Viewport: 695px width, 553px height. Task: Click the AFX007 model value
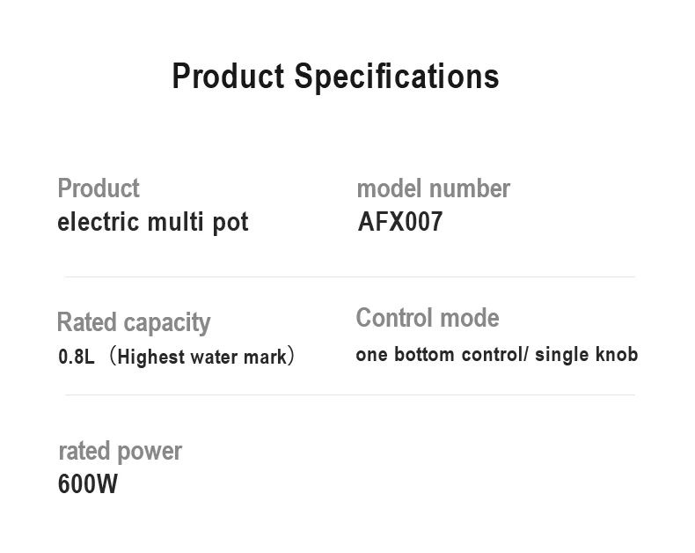click(x=399, y=222)
